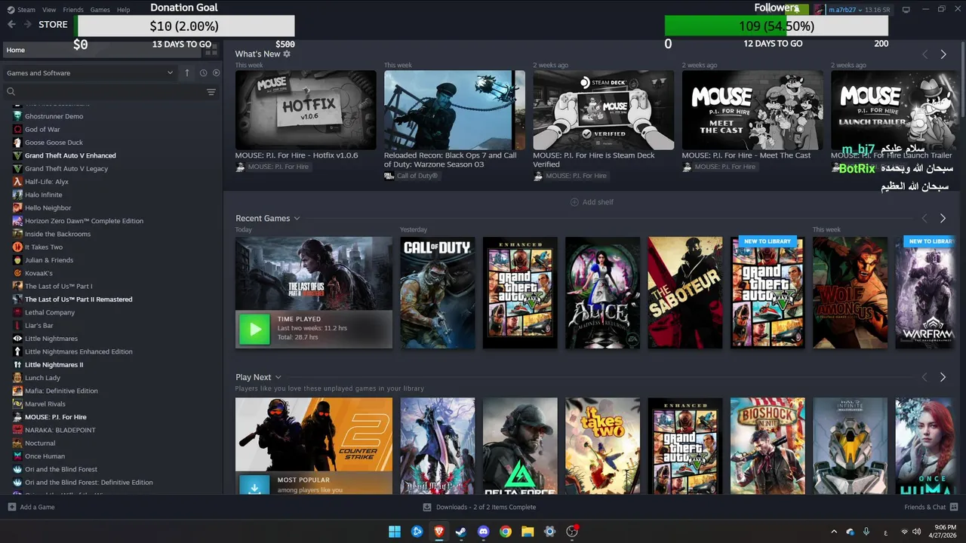Click the library search magnifier icon
This screenshot has width=966, height=543.
[11, 92]
